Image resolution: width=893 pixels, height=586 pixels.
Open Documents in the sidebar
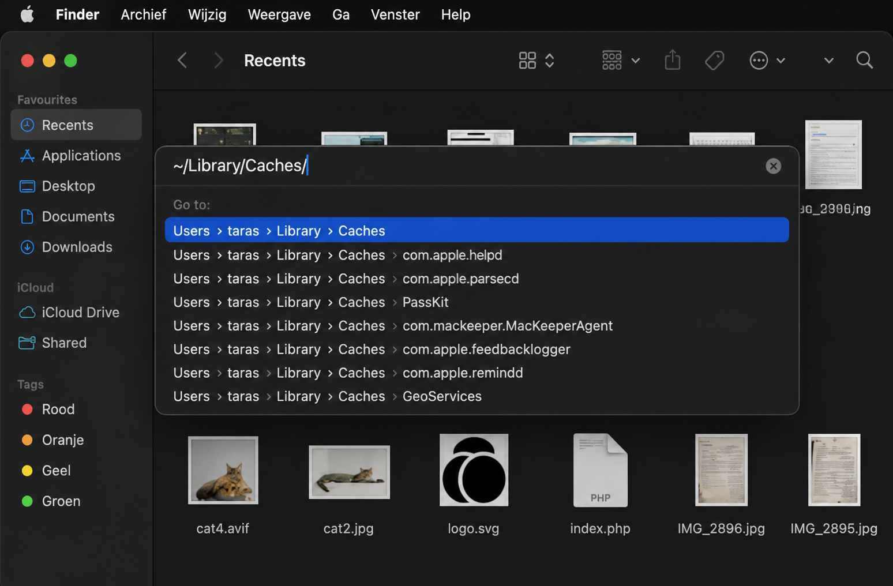coord(76,216)
